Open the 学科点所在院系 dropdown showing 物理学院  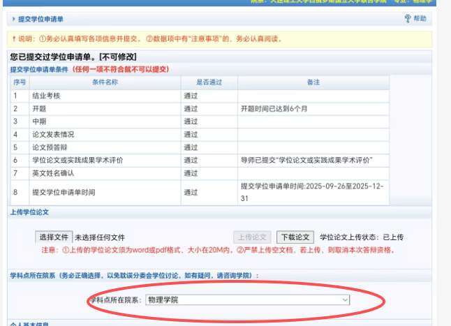(x=247, y=299)
